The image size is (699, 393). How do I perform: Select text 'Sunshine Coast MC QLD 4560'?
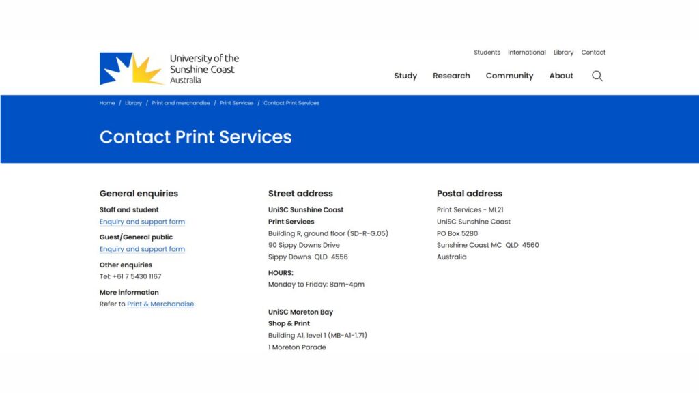pos(487,245)
